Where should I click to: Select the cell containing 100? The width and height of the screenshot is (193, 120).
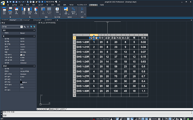pyautogui.click(x=116, y=91)
